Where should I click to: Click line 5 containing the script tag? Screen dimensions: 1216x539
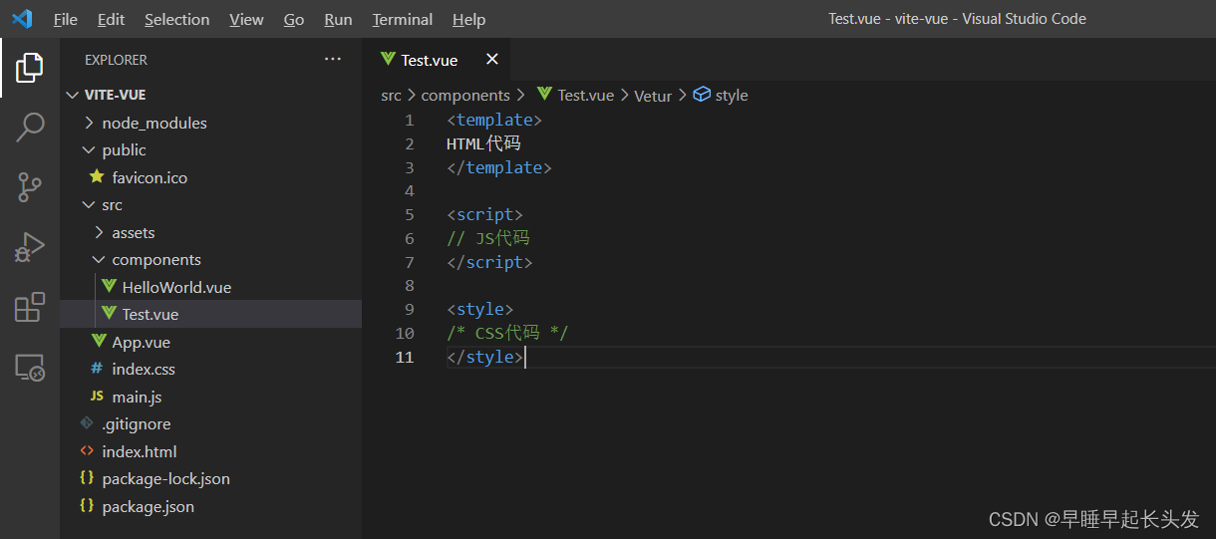(484, 215)
